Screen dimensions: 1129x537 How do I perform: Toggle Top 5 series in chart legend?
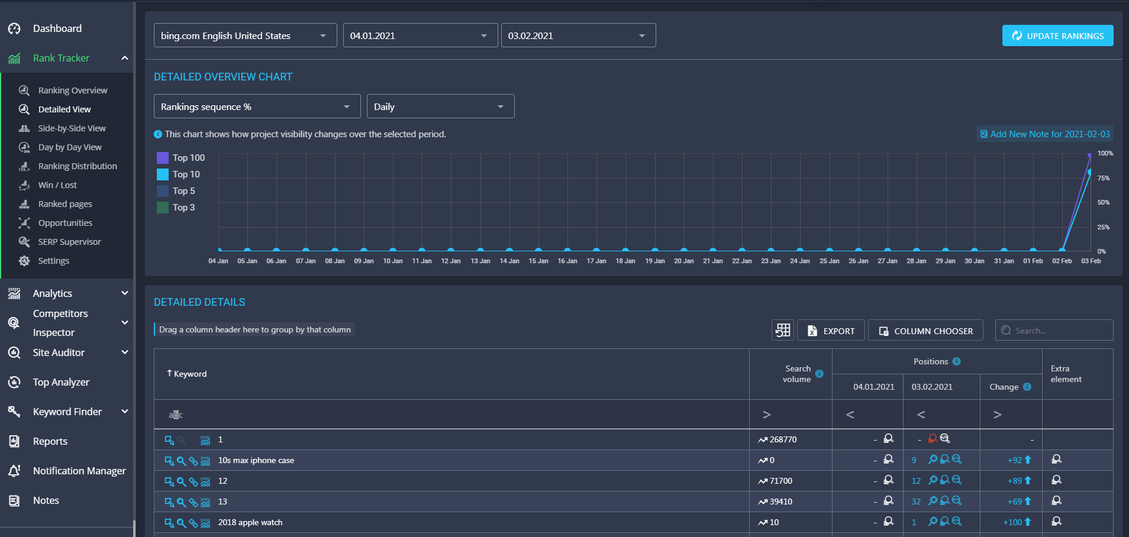(176, 191)
